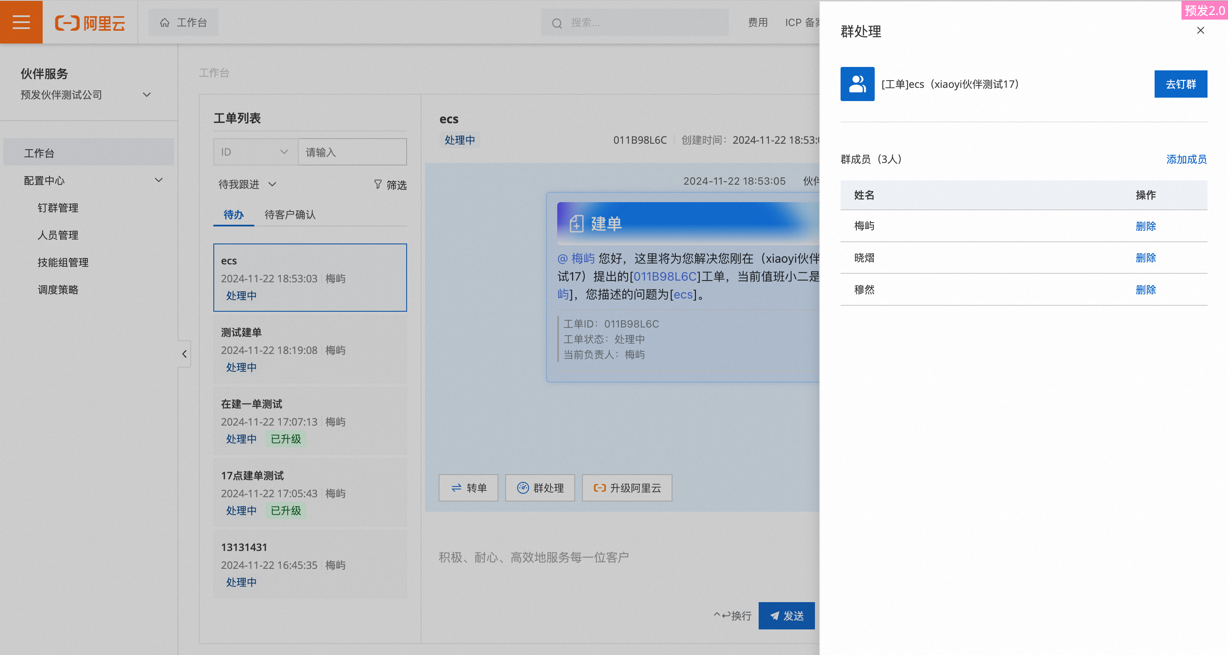Click the 工作台 breadcrumb
This screenshot has height=655, width=1228.
(214, 73)
